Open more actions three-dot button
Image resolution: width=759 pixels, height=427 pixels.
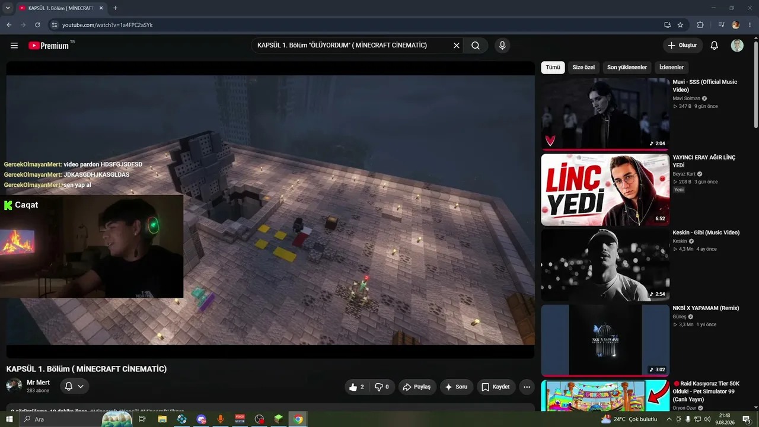(527, 387)
